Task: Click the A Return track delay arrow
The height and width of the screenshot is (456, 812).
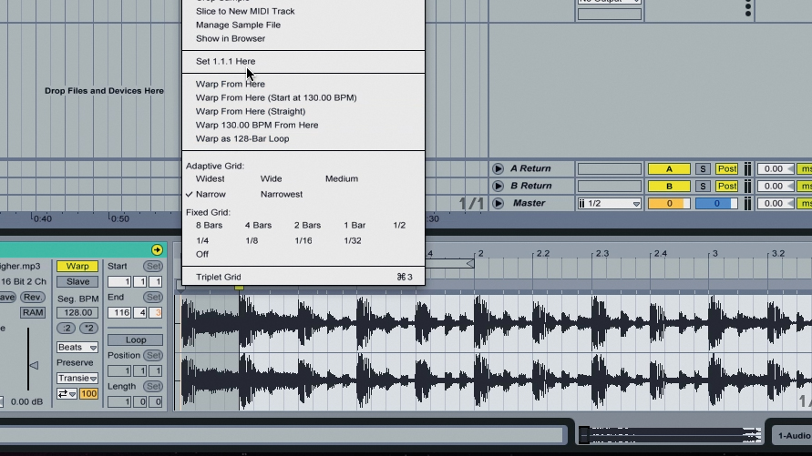Action: 790,168
